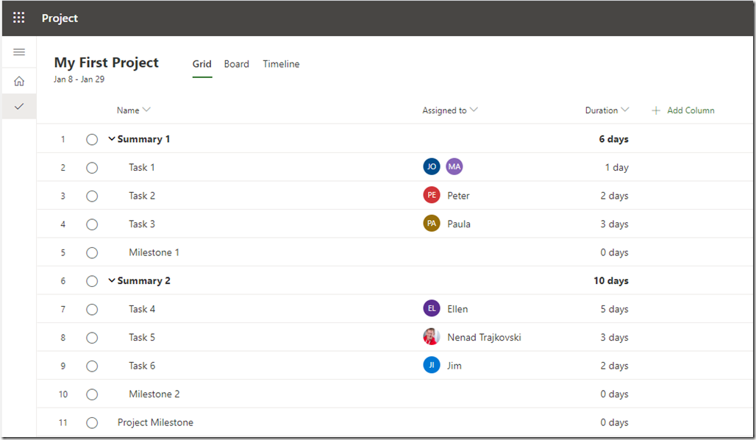The width and height of the screenshot is (756, 440).
Task: Go to the Home icon in sidebar
Action: (19, 81)
